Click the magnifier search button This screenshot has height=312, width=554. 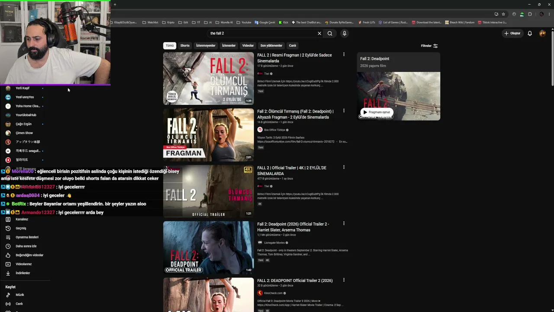point(330,33)
